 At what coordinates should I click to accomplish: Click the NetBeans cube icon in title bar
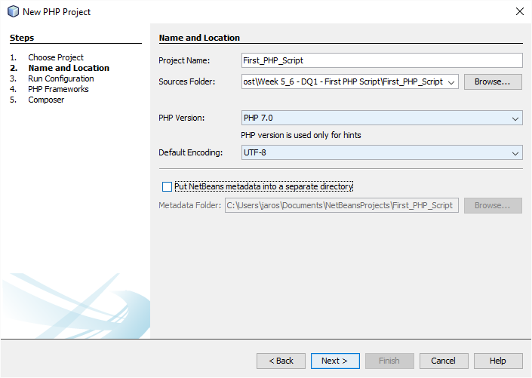coord(14,11)
